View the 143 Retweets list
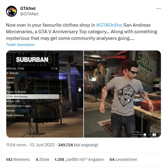The width and height of the screenshot is (165, 168). coord(18,159)
